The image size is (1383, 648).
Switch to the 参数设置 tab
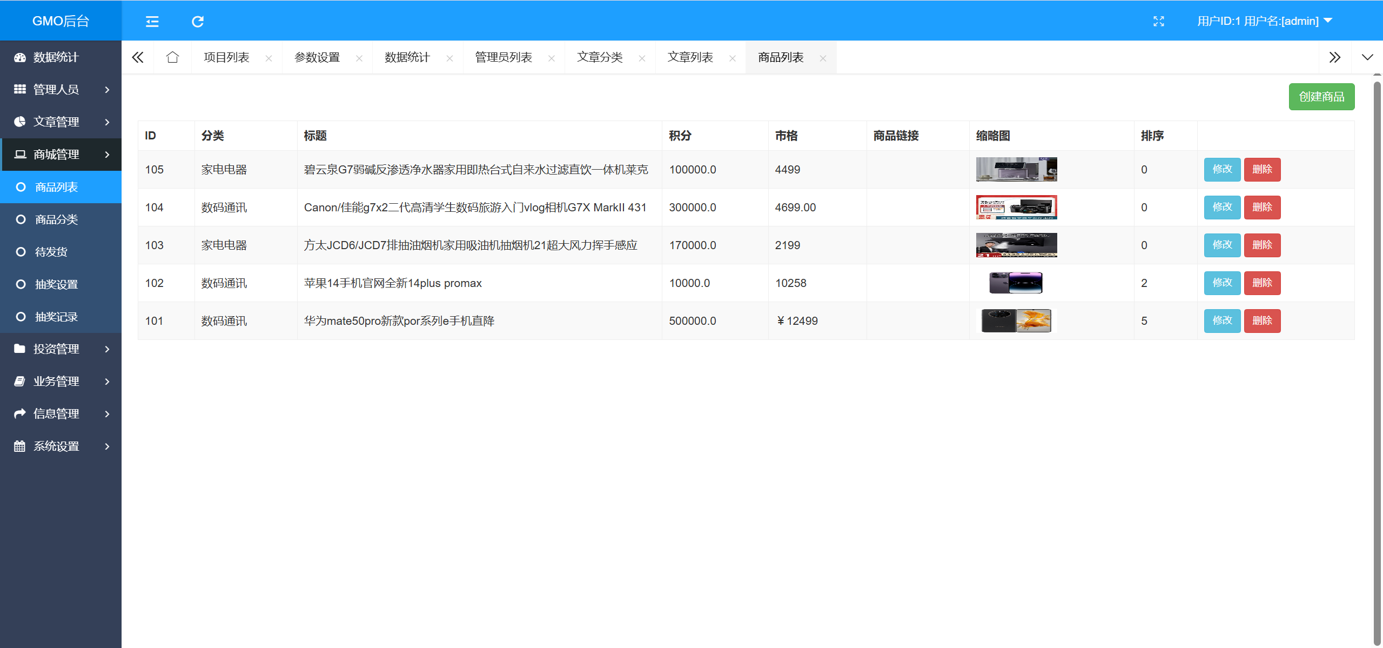(x=317, y=57)
